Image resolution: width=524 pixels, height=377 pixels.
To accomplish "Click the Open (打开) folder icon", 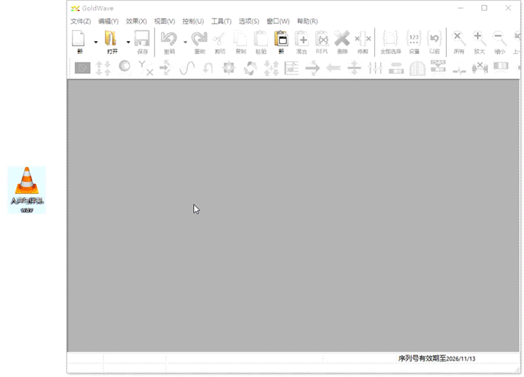I will (x=111, y=39).
